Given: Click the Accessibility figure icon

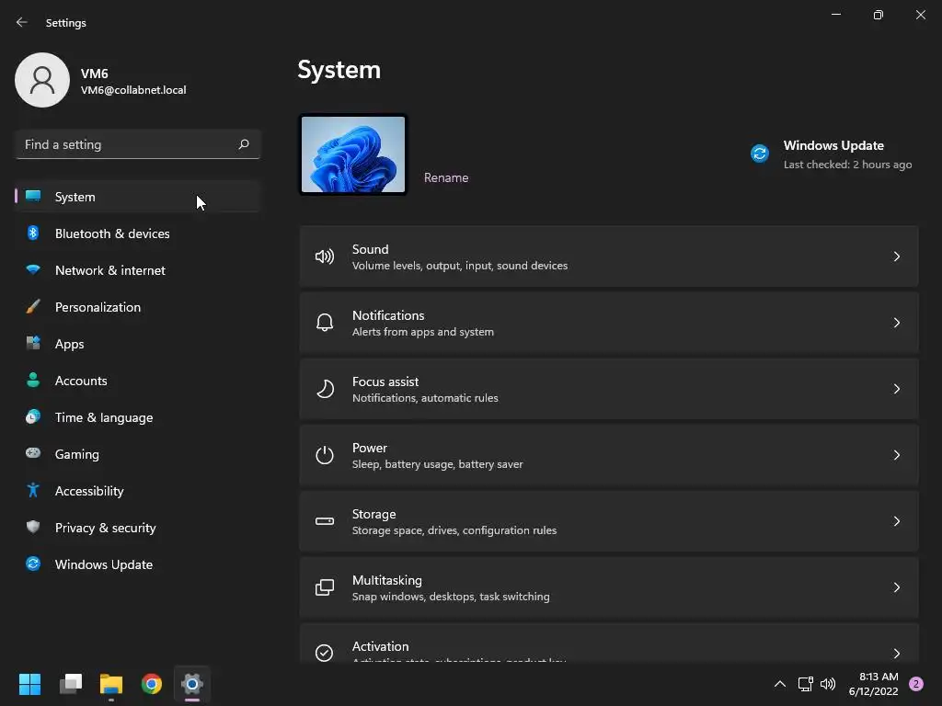Looking at the screenshot, I should click(x=33, y=491).
